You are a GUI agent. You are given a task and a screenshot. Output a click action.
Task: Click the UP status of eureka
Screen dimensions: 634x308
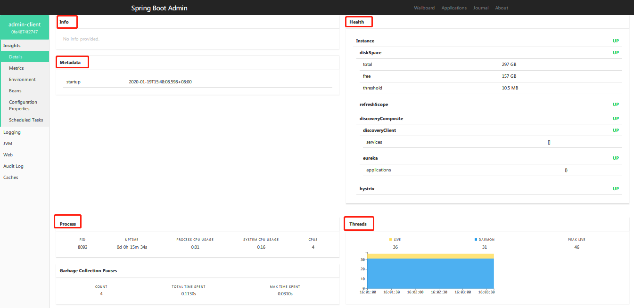point(616,158)
